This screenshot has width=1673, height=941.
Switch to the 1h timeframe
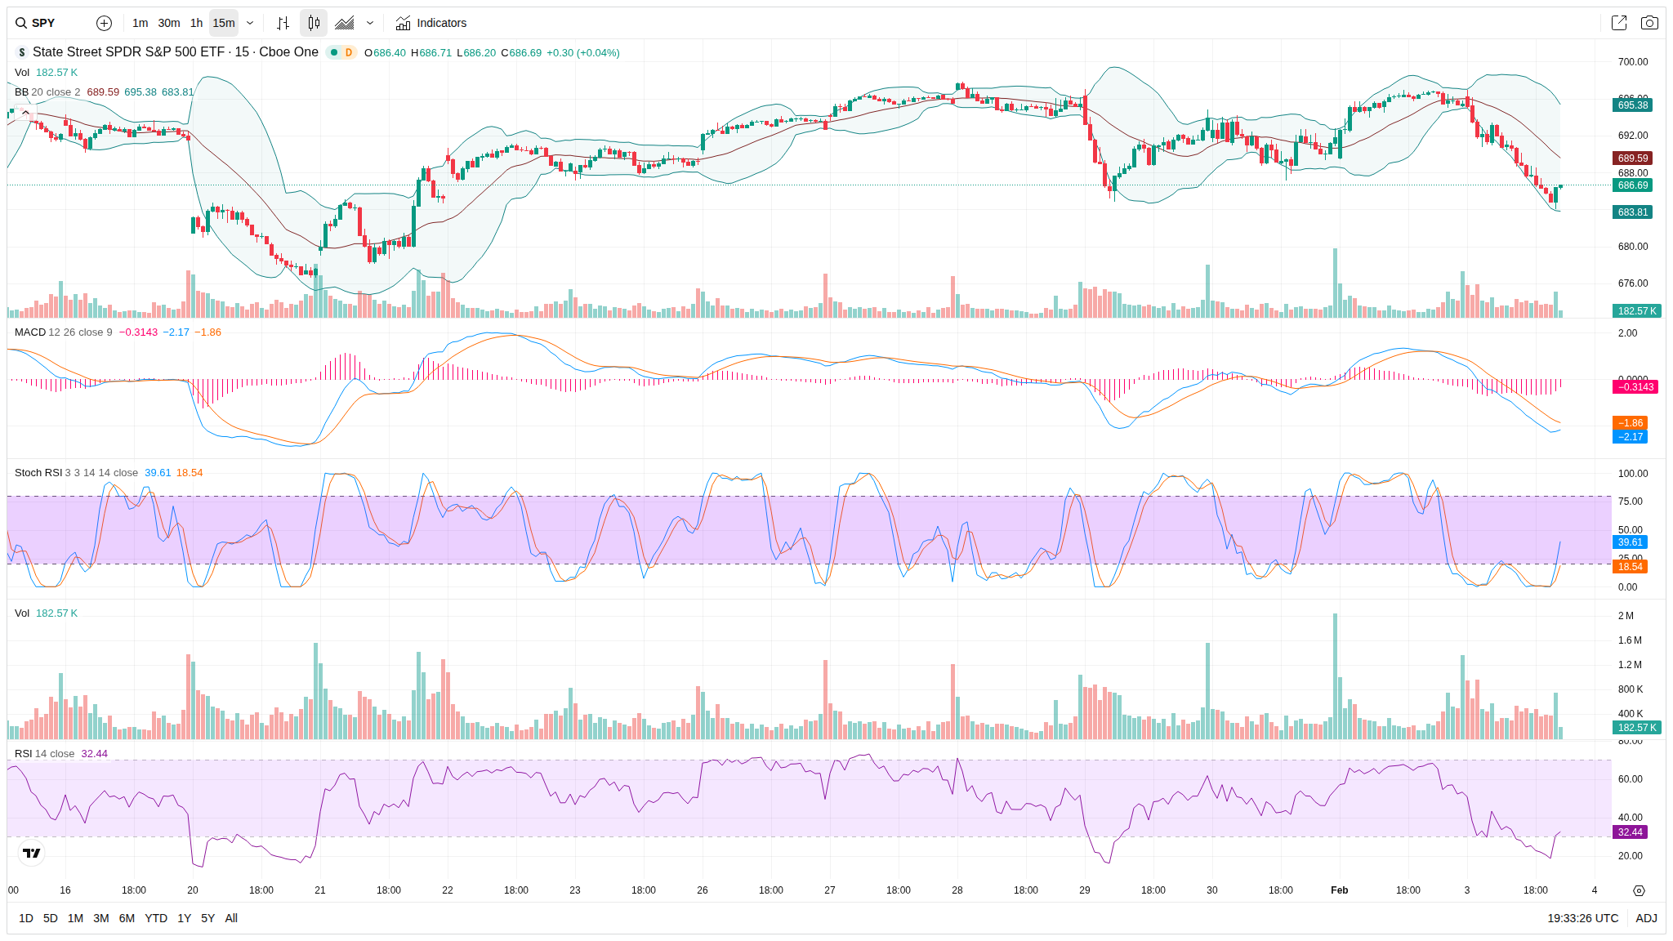pos(196,23)
